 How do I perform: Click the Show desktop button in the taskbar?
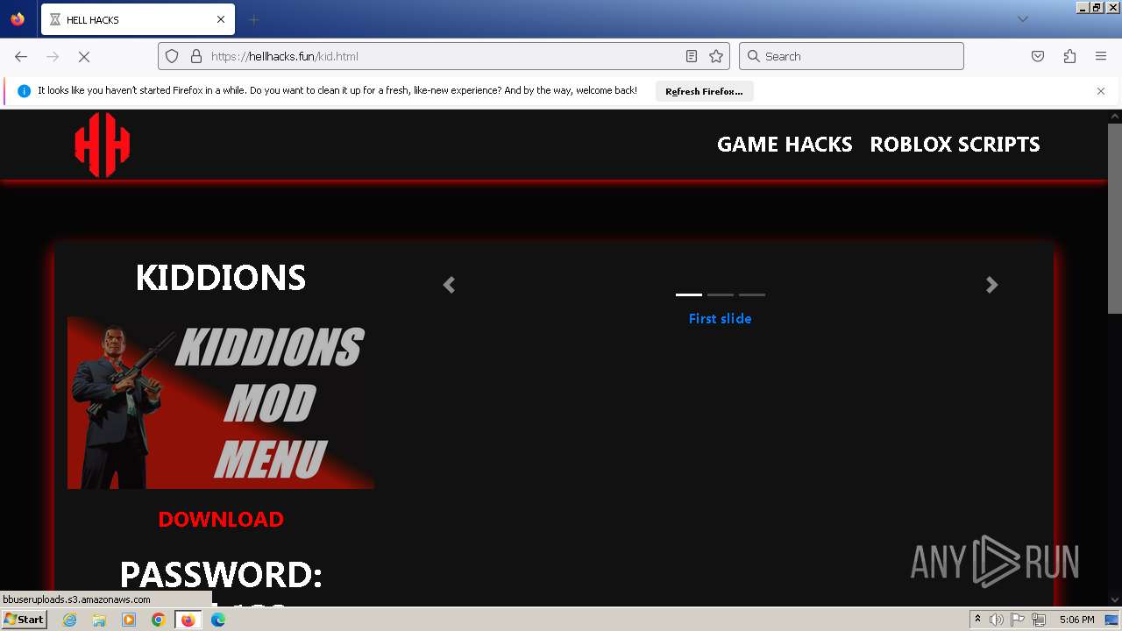coord(1112,620)
